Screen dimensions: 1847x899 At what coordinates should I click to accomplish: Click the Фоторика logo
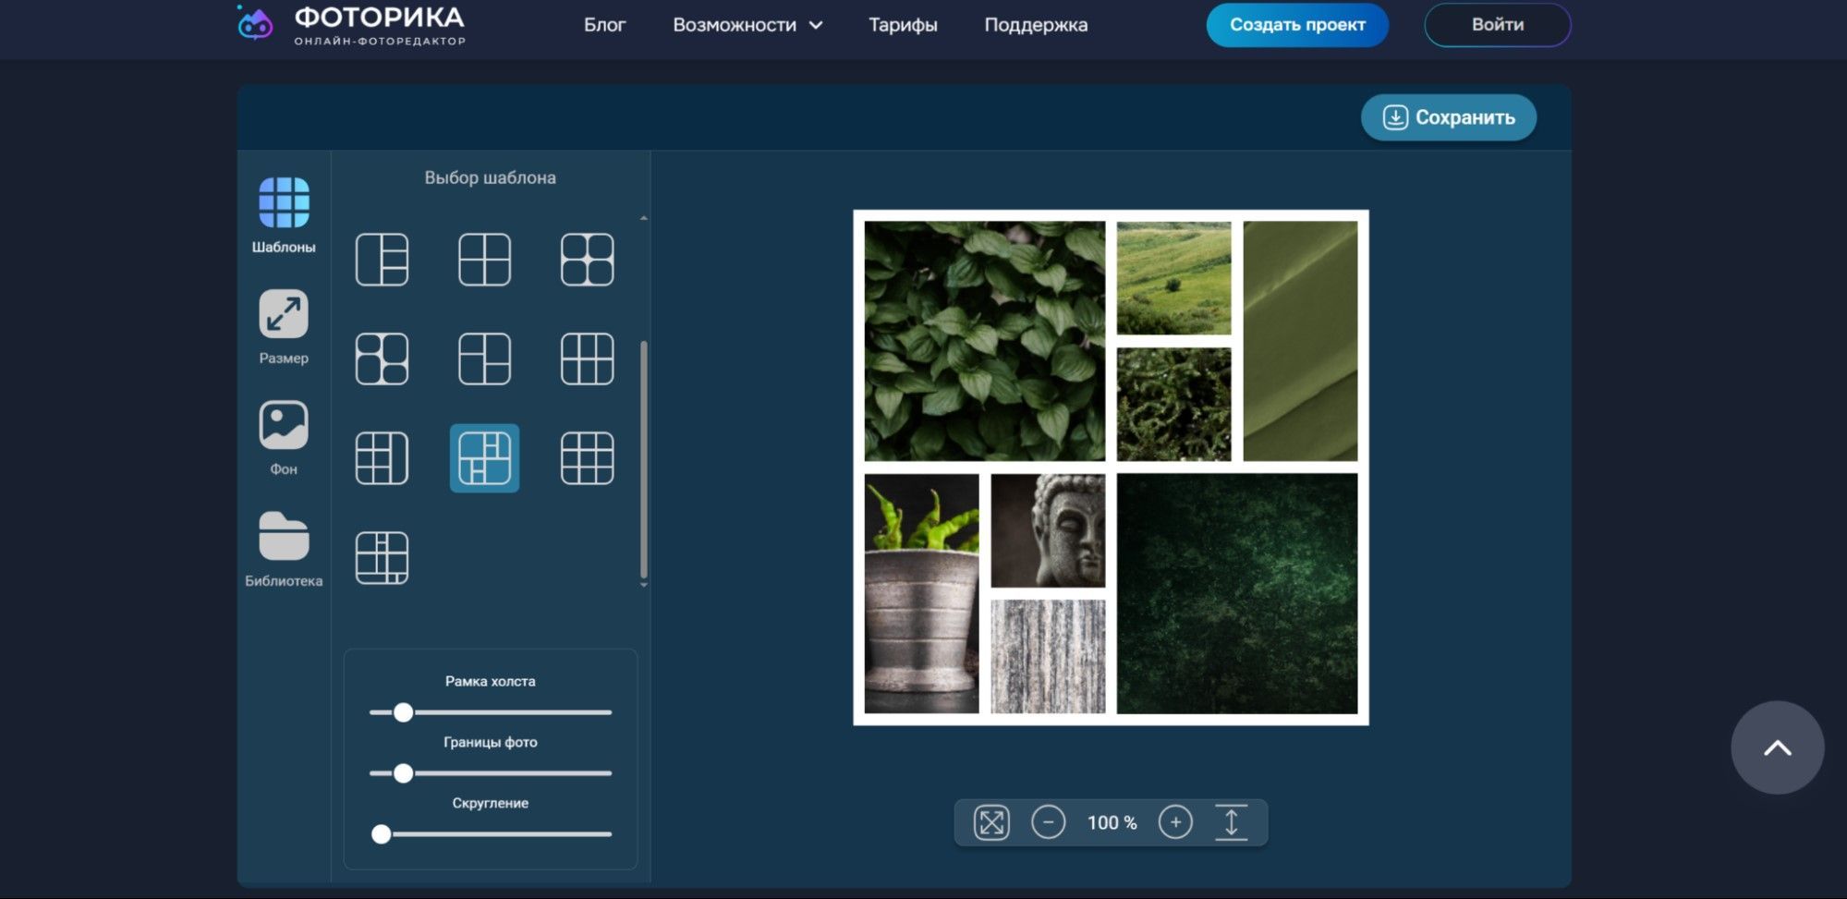coord(351,25)
